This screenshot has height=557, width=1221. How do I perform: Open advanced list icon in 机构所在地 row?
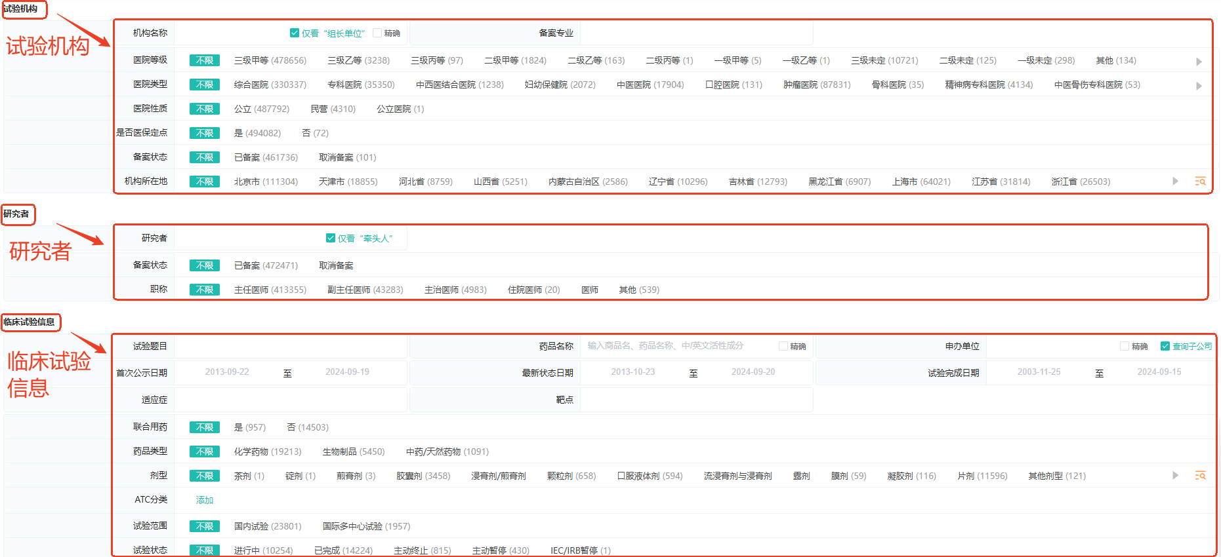[1200, 182]
